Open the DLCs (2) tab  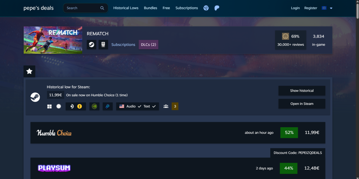(148, 44)
